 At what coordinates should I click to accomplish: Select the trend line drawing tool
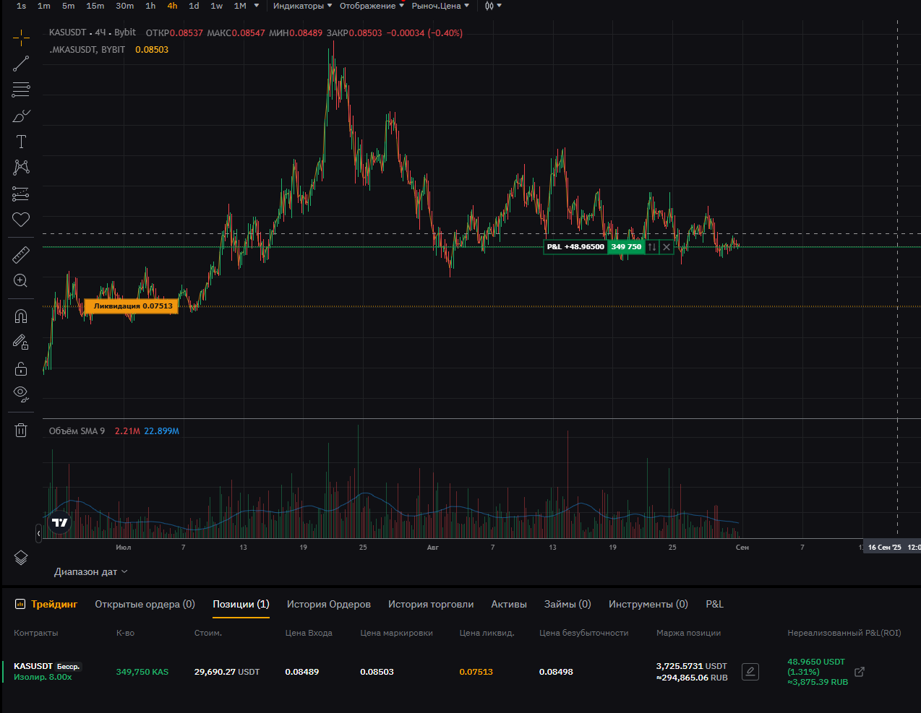point(21,64)
